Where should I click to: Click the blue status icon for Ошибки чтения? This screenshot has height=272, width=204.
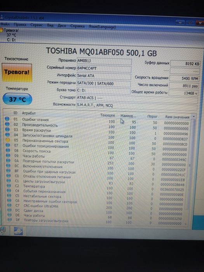(x=7, y=119)
